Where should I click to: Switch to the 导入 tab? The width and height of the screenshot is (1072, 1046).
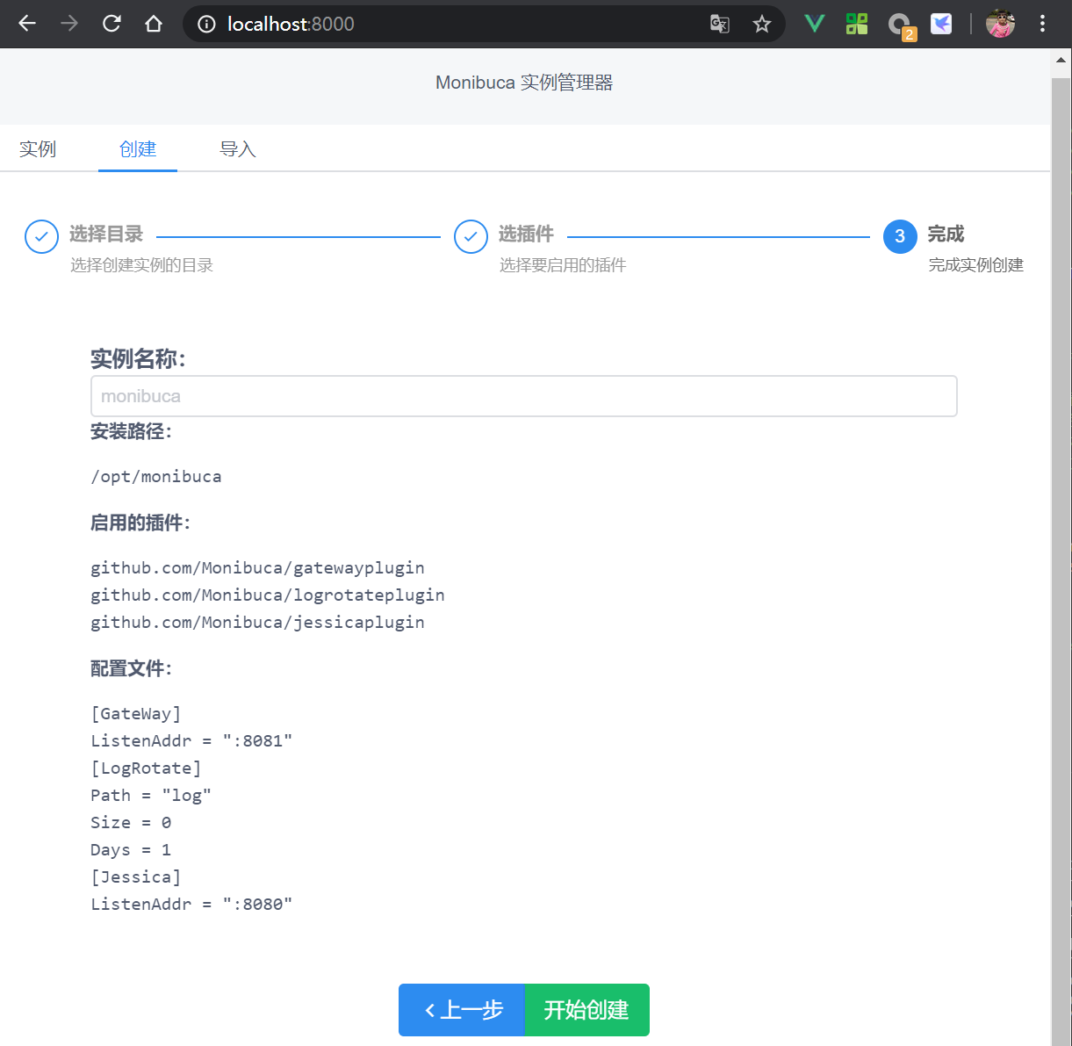point(237,149)
